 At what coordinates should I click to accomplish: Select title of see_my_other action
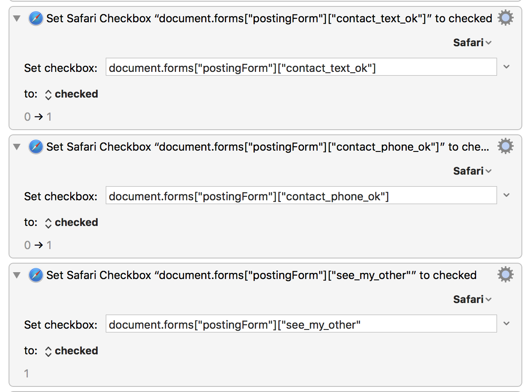pyautogui.click(x=262, y=275)
